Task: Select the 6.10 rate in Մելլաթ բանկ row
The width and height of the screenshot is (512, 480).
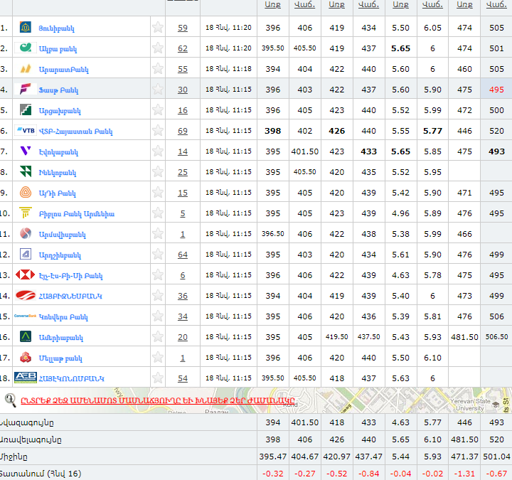Action: tap(432, 358)
